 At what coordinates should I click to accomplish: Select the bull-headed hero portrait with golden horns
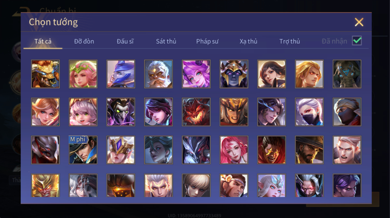[x=45, y=74]
